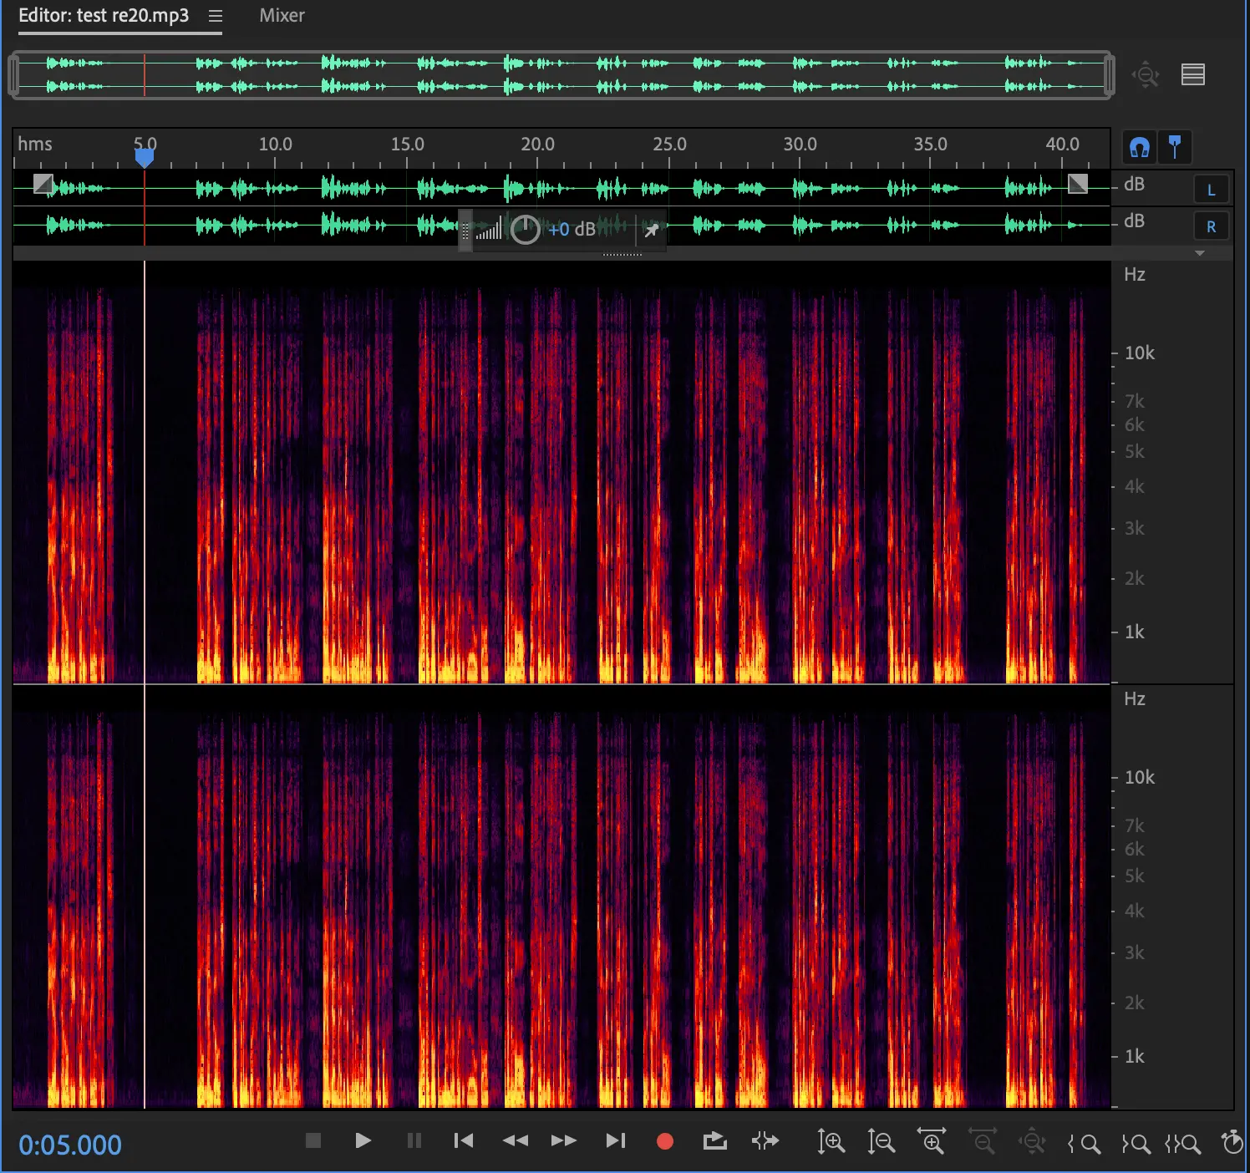Click the volume adjust knob on HUD

point(525,230)
